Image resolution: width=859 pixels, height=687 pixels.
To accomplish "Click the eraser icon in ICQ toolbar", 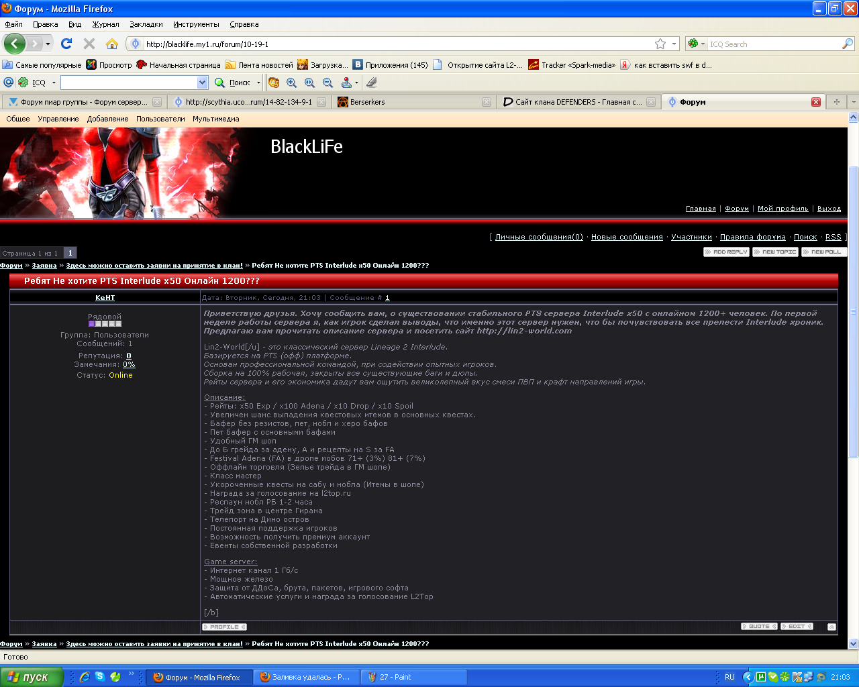I will click(x=372, y=83).
